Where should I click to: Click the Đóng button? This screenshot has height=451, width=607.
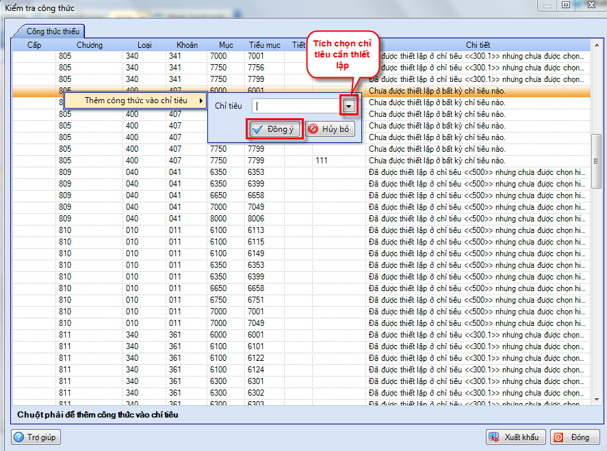(x=575, y=437)
